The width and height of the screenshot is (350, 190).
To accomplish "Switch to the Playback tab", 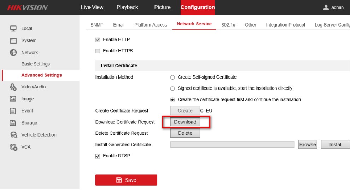I will [127, 7].
